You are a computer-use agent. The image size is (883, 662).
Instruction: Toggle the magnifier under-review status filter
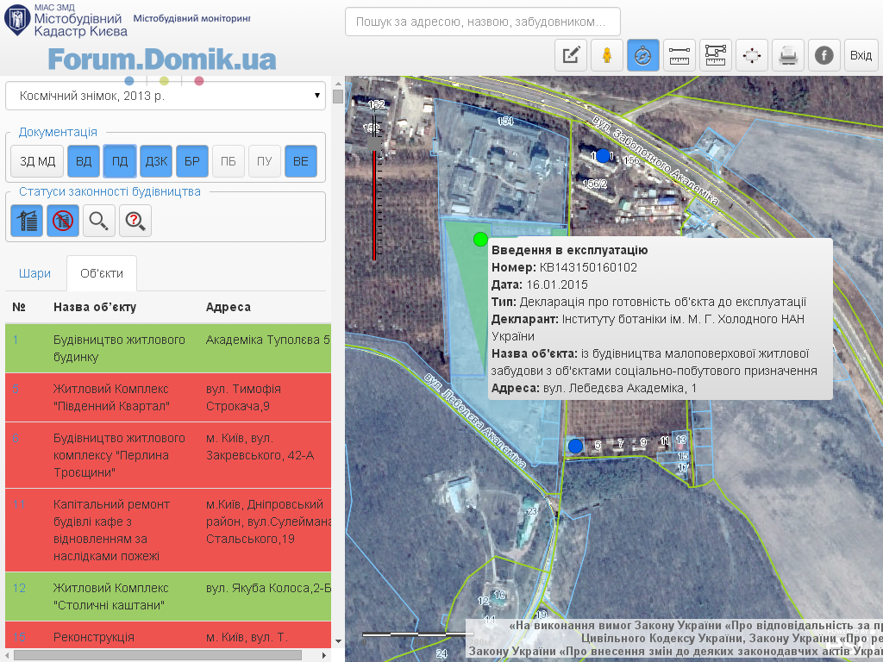coord(99,220)
